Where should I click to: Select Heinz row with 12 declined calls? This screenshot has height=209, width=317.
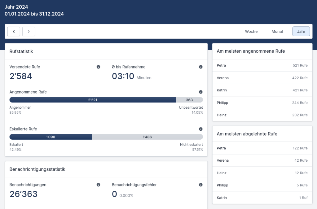coord(262,173)
